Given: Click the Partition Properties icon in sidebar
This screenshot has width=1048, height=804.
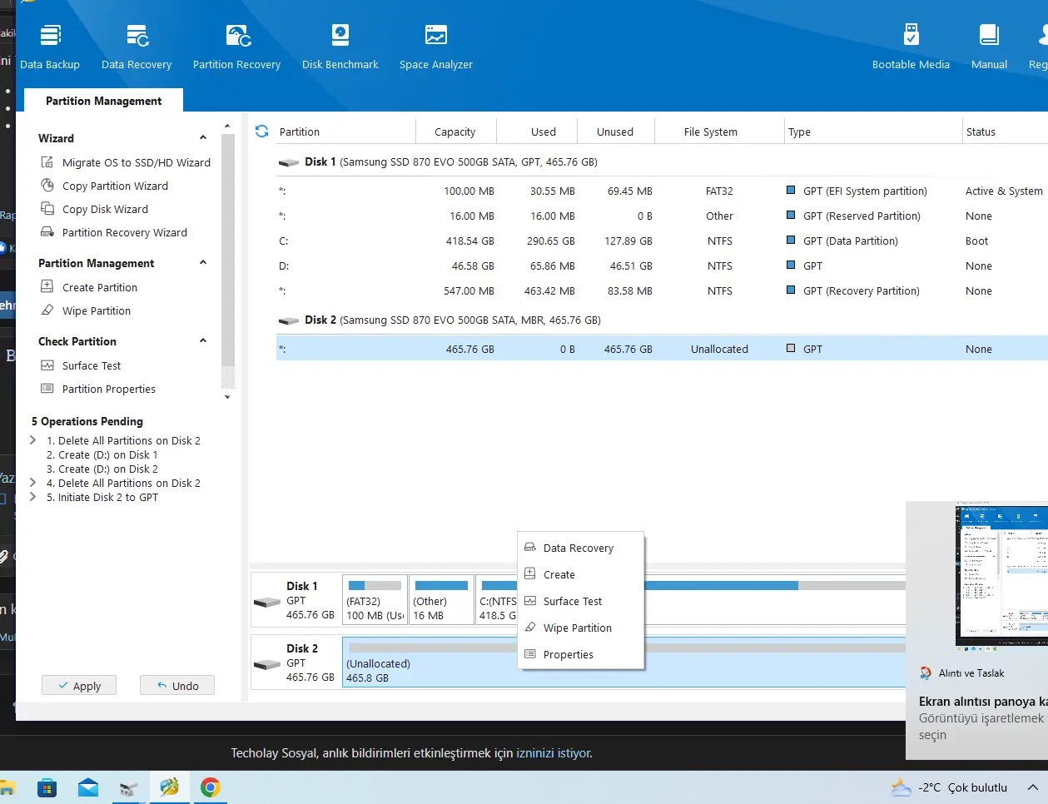Looking at the screenshot, I should point(47,389).
